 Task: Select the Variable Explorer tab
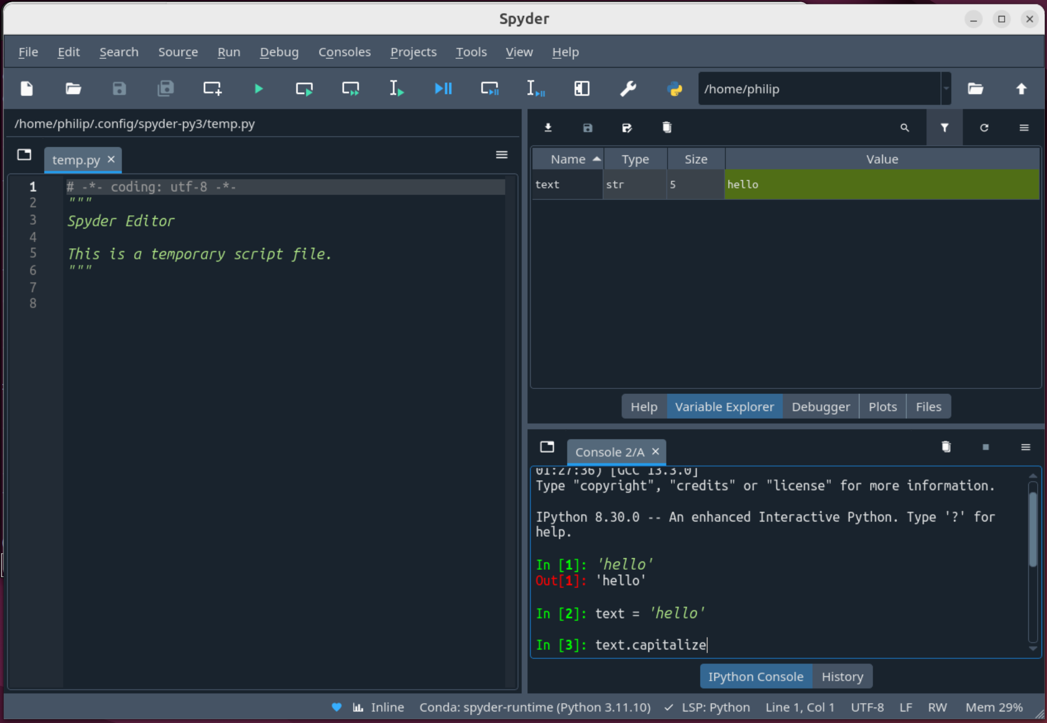click(x=724, y=407)
